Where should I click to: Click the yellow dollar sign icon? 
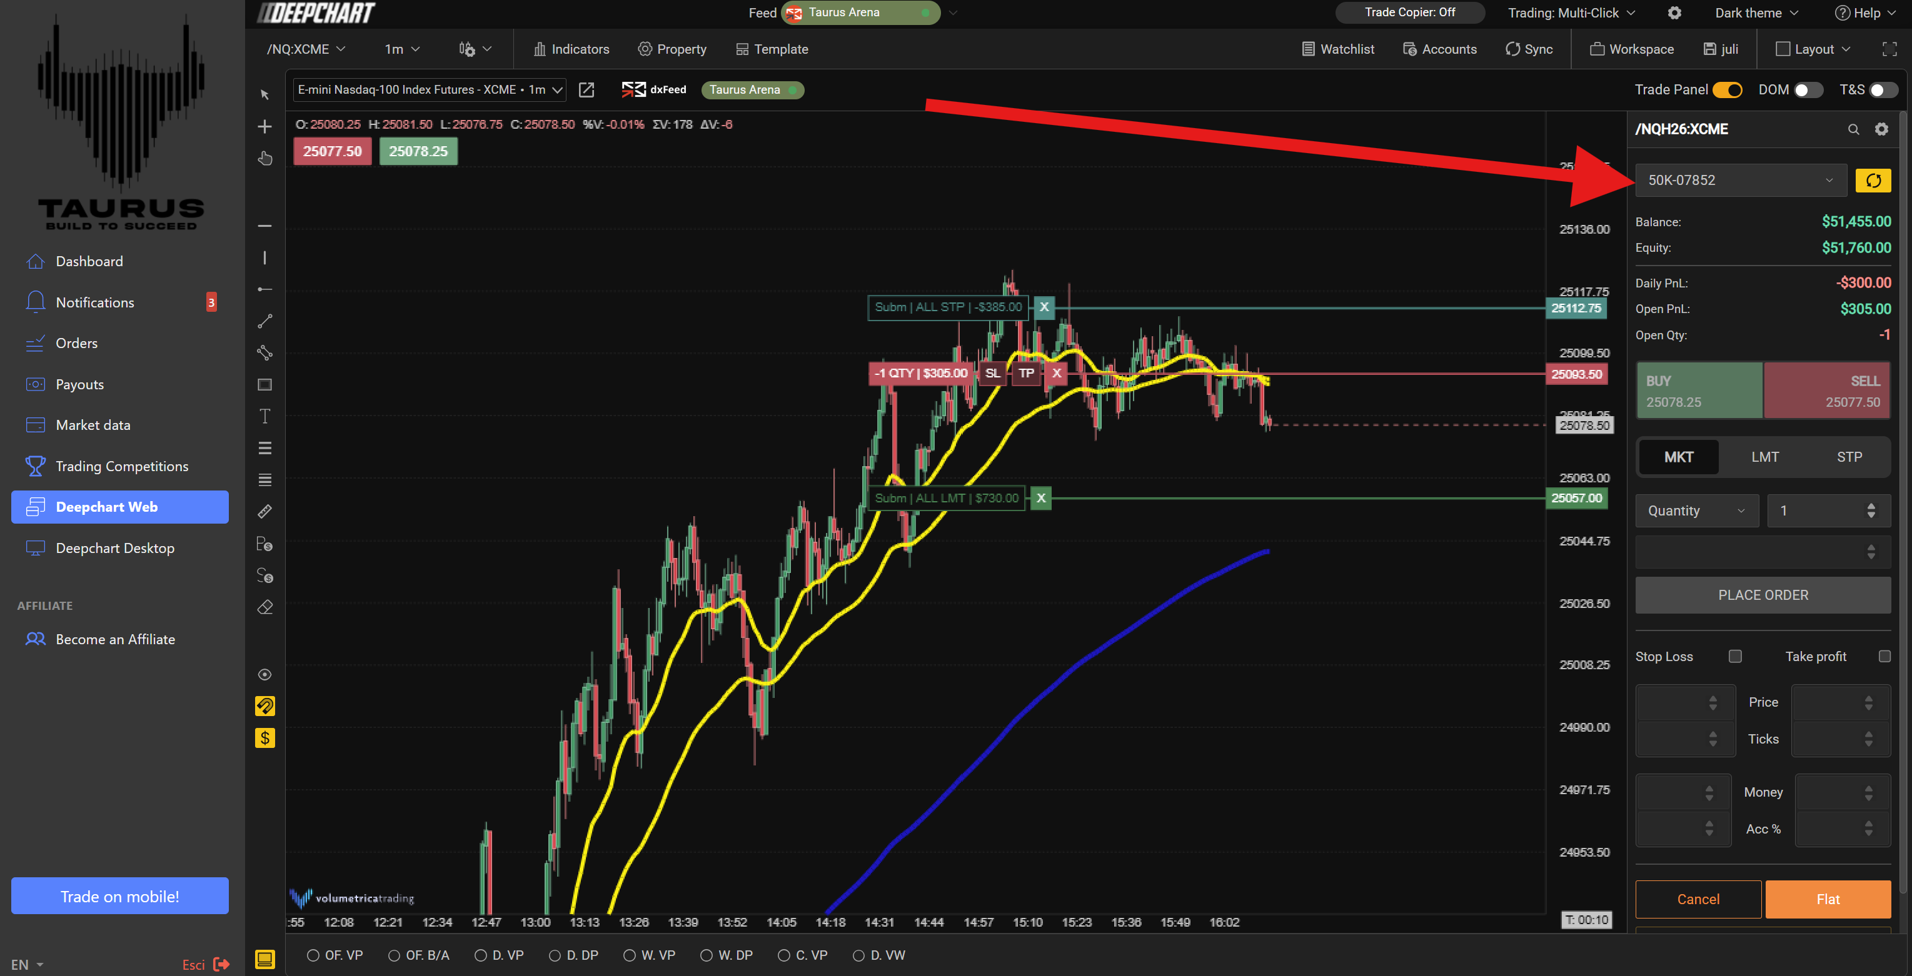click(264, 738)
